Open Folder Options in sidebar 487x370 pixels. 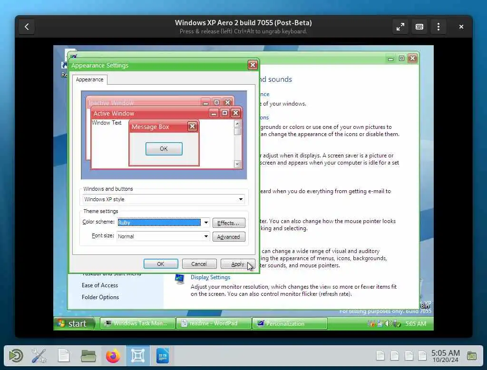pyautogui.click(x=100, y=297)
